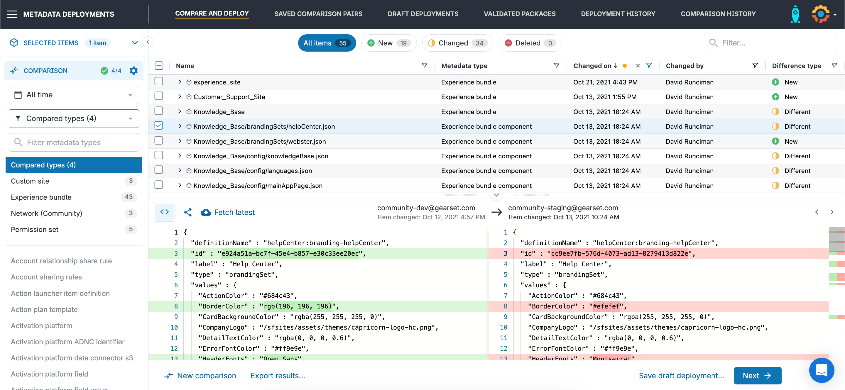This screenshot has height=390, width=845.
Task: Show only Changed items filter
Action: [x=457, y=43]
